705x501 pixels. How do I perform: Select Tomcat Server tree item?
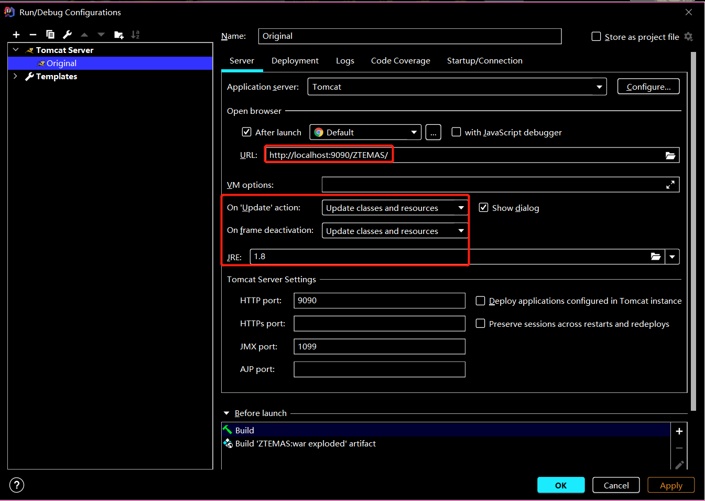pos(64,50)
